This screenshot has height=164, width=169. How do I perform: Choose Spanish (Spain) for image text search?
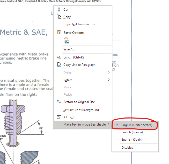coord(132,140)
